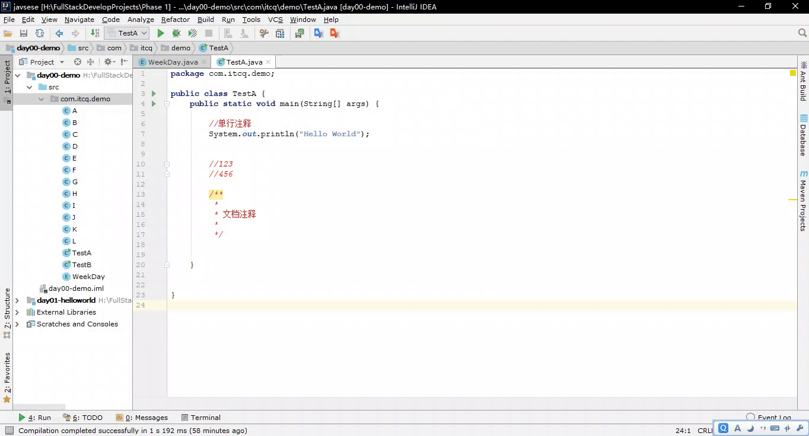Open the TODO tool window
The width and height of the screenshot is (809, 436).
83,418
